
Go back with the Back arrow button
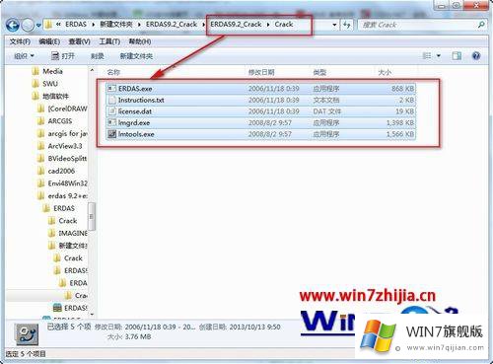pyautogui.click(x=13, y=26)
